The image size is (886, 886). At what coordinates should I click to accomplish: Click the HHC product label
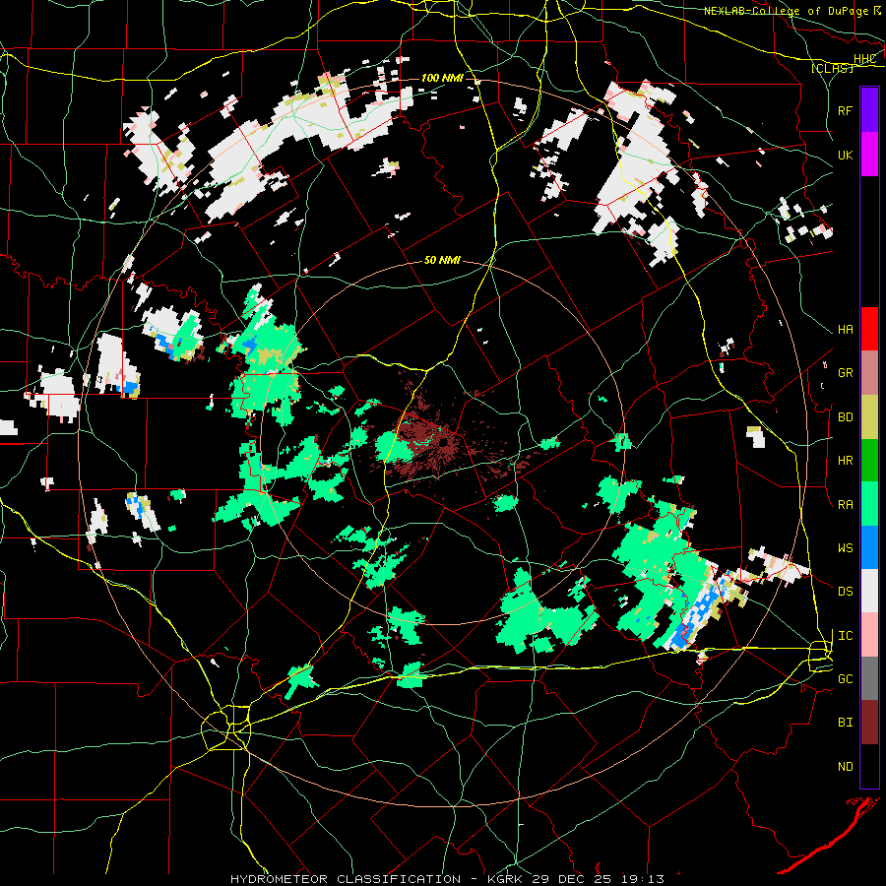tap(864, 59)
